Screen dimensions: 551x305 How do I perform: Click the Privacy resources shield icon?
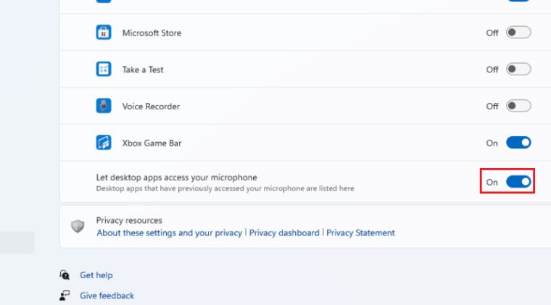78,226
